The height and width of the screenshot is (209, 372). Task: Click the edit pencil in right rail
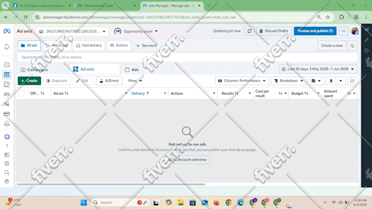pos(367,40)
